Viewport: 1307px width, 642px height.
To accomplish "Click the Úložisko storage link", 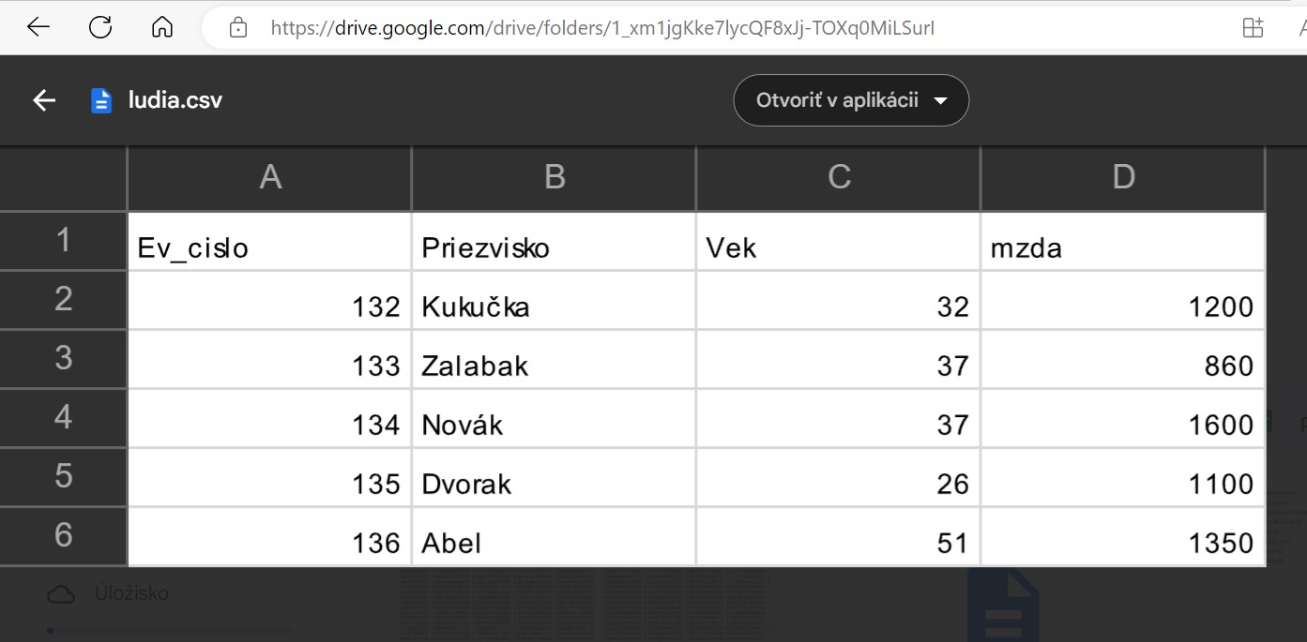I will [x=131, y=593].
